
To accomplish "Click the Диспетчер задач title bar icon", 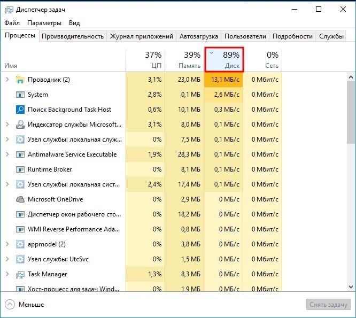I will coord(9,10).
